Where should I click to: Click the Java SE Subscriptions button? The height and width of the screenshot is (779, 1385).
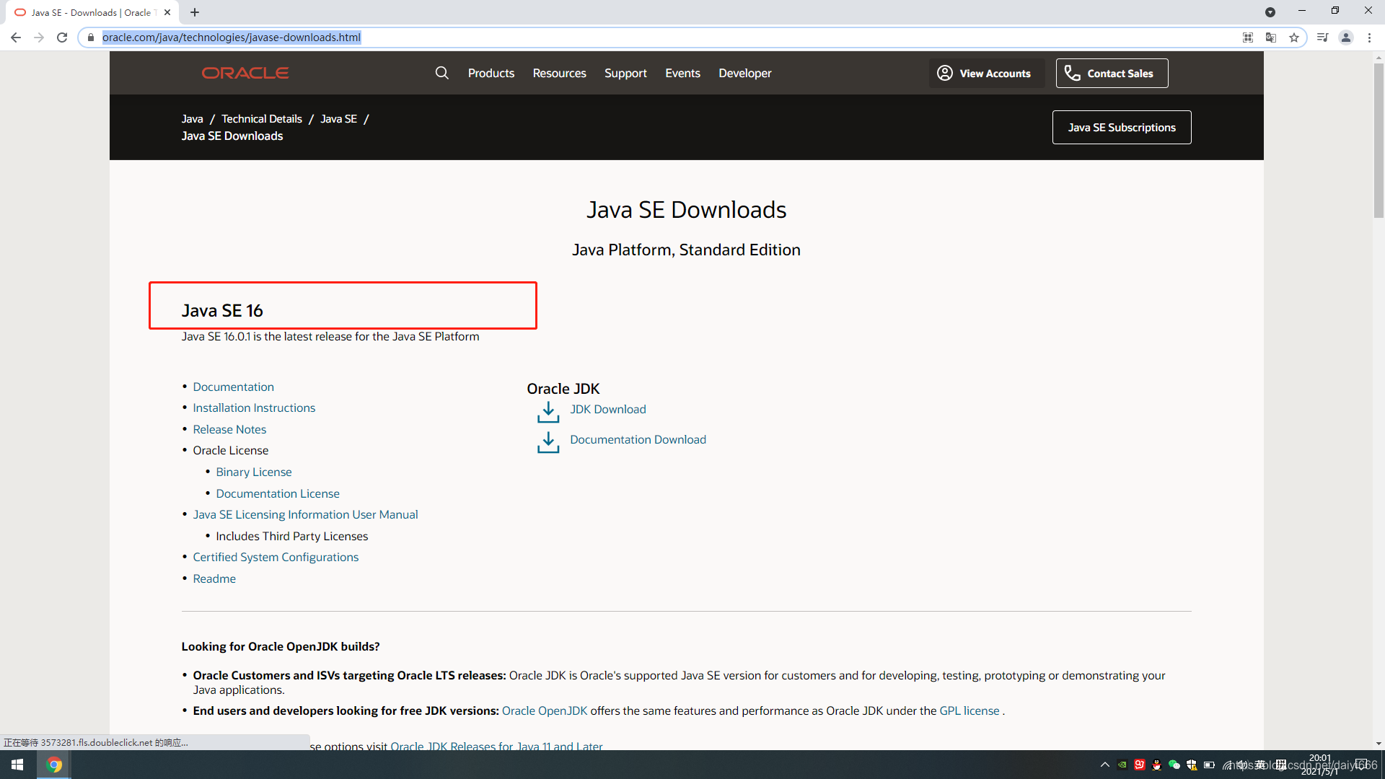[x=1121, y=127]
